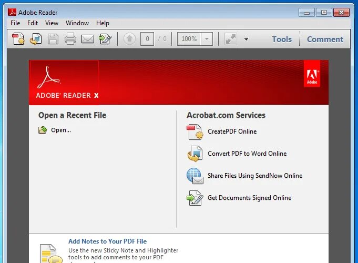Click the previous page up arrow
Image resolution: width=358 pixels, height=263 pixels.
(x=129, y=39)
